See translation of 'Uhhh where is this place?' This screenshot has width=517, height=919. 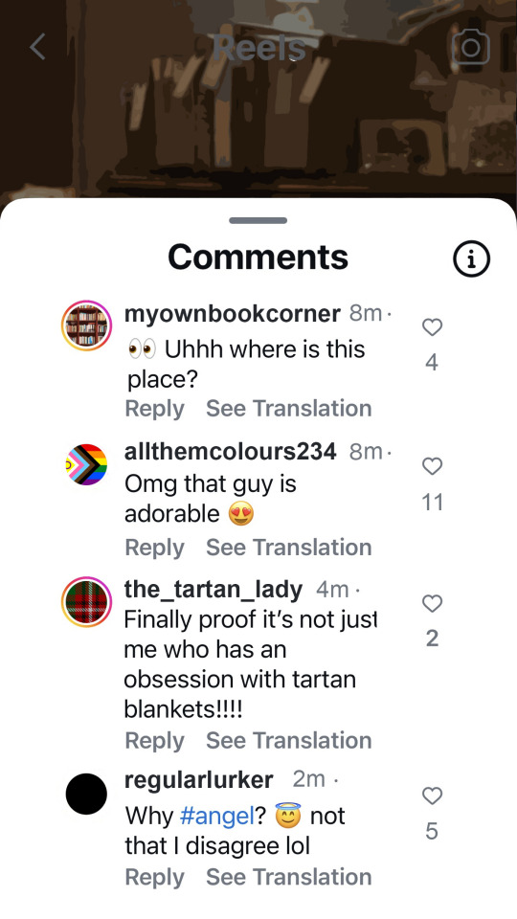(x=289, y=409)
